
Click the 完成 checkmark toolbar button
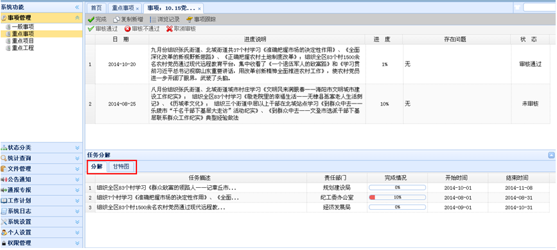(98, 19)
